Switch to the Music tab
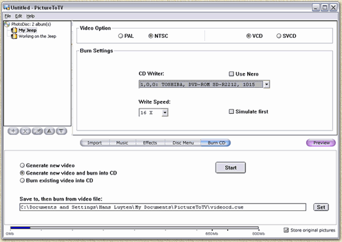Screen dimensions: 342x242 point(122,143)
